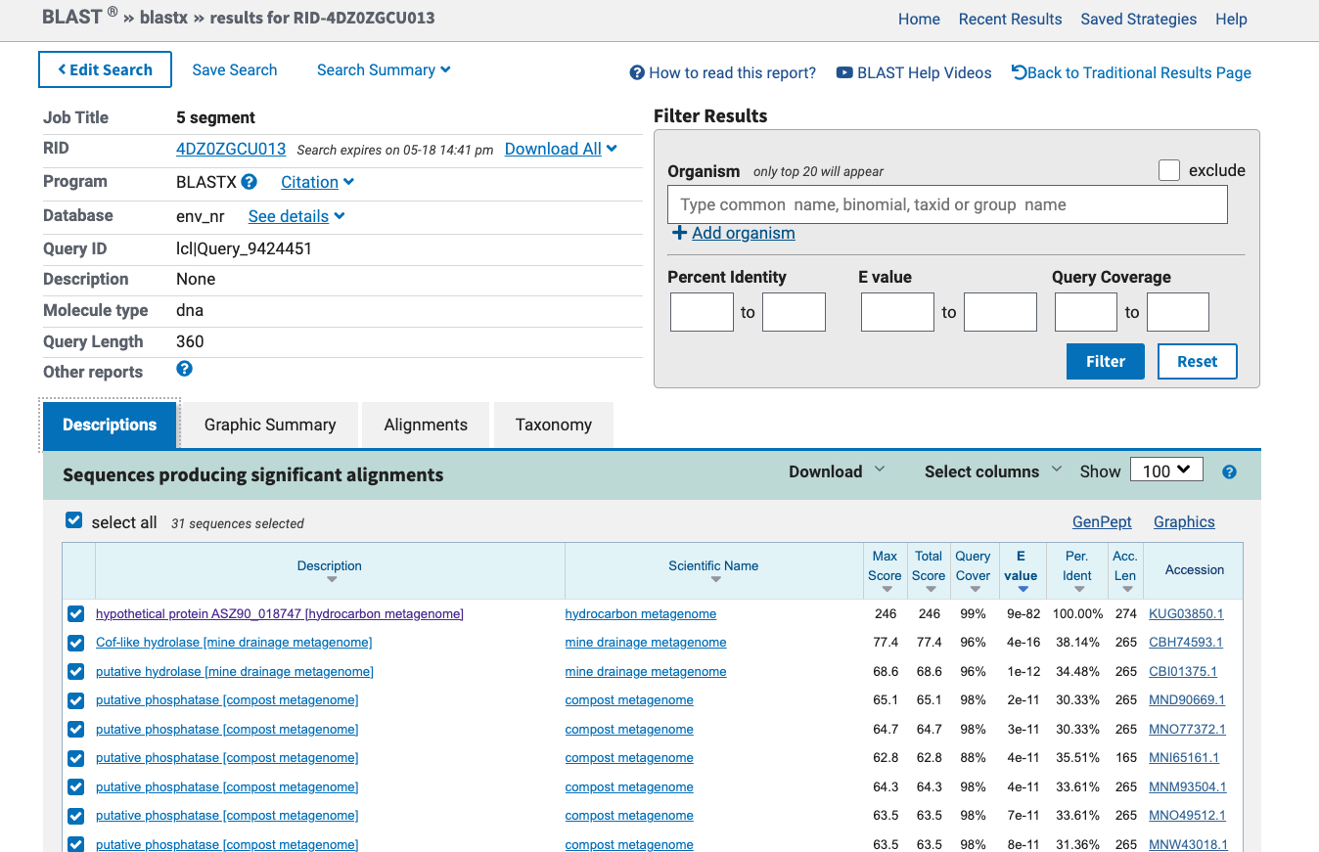The height and width of the screenshot is (852, 1319).
Task: Open accession CBH74593.1
Action: click(x=1186, y=643)
